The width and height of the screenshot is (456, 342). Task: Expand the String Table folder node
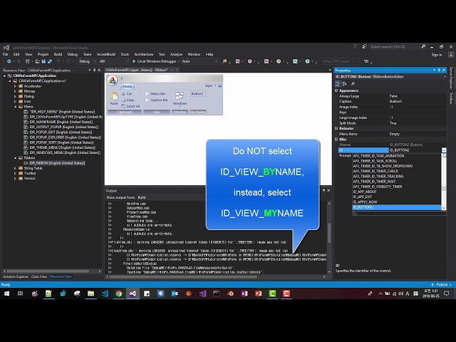click(x=15, y=168)
